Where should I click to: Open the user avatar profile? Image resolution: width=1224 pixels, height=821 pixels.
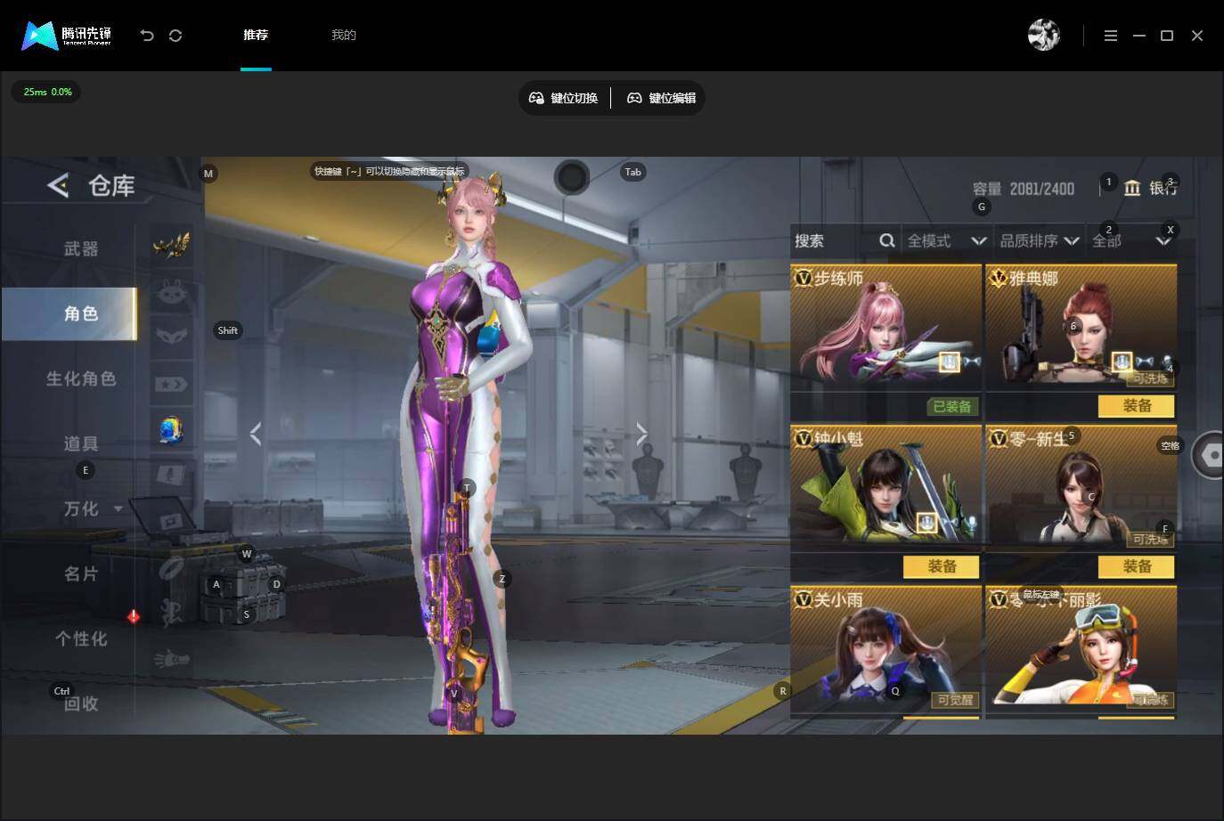tap(1043, 35)
